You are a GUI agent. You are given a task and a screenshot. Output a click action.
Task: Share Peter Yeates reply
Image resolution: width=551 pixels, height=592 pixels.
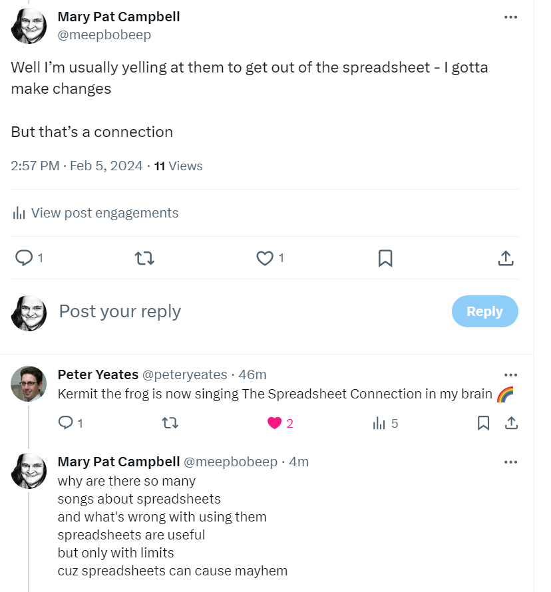[511, 423]
